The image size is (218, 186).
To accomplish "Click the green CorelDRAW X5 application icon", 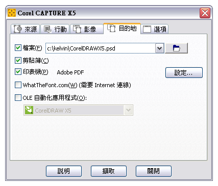I will point(29,110).
